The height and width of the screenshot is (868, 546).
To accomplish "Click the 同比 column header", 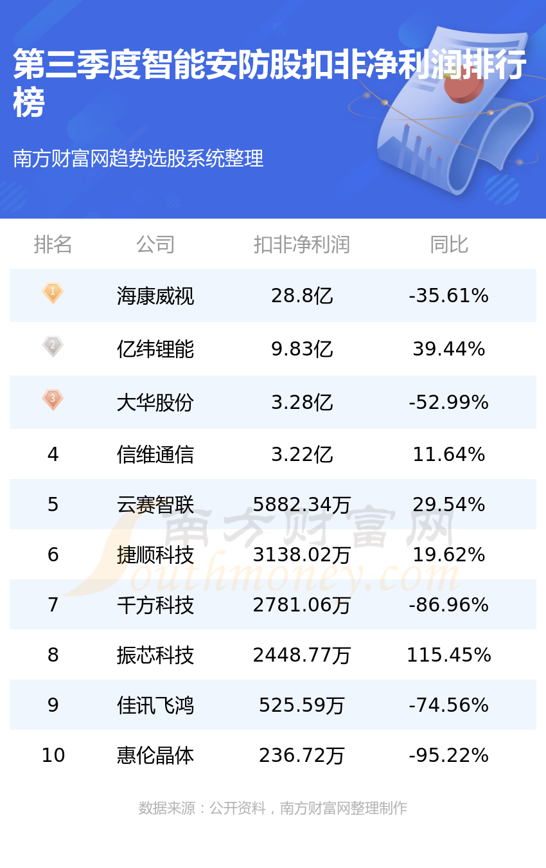I will click(x=449, y=244).
